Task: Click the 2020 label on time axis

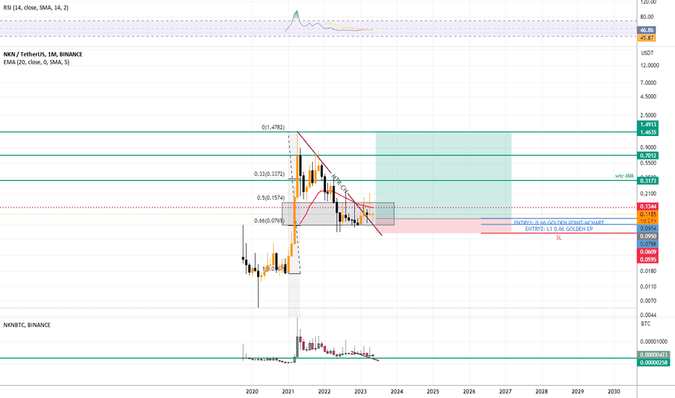Action: tap(252, 391)
